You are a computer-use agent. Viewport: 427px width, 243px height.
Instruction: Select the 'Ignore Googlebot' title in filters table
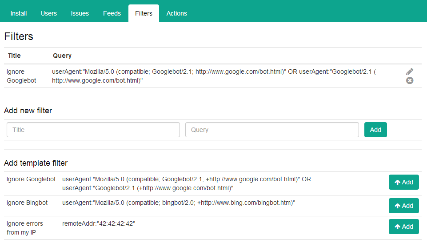(x=21, y=76)
